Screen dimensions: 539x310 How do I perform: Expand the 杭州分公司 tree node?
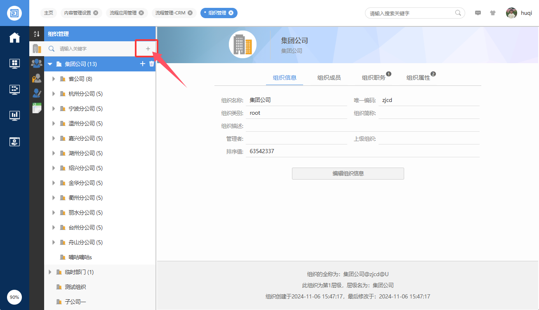[x=54, y=94]
